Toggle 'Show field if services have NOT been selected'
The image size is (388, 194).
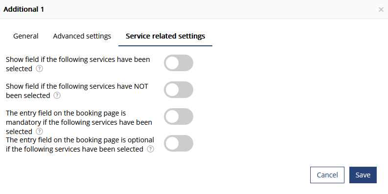point(179,90)
